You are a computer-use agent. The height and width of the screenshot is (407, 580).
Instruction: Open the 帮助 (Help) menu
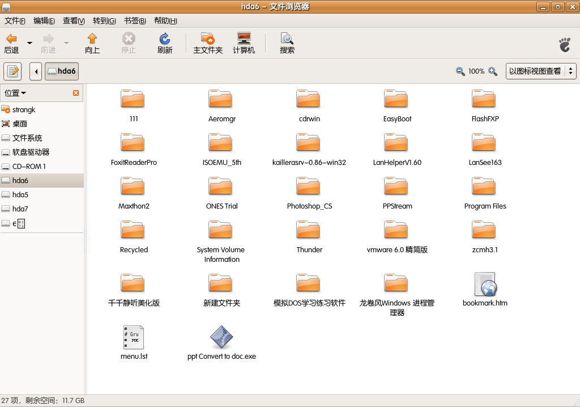(165, 21)
